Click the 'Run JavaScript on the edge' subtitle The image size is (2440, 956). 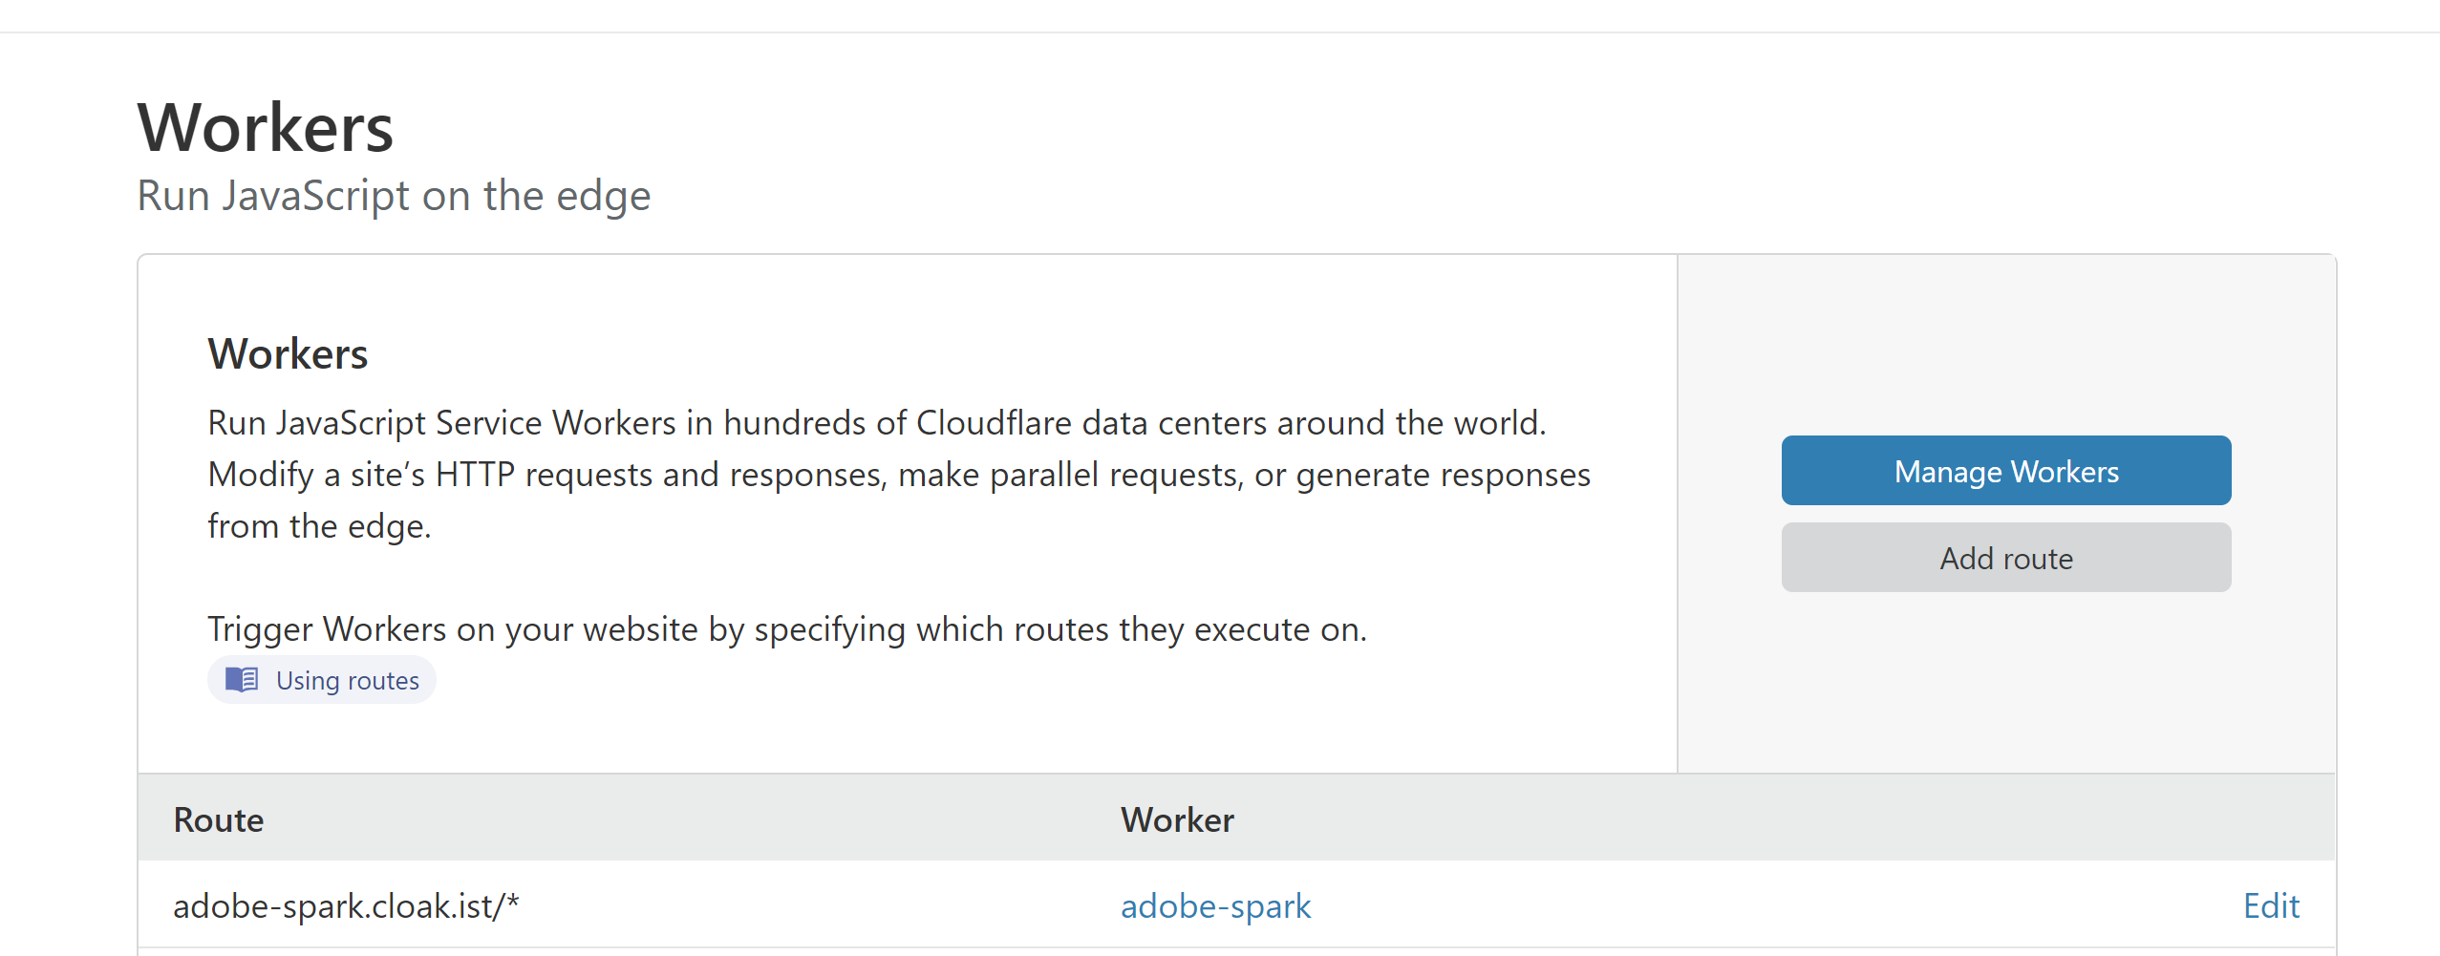[394, 196]
